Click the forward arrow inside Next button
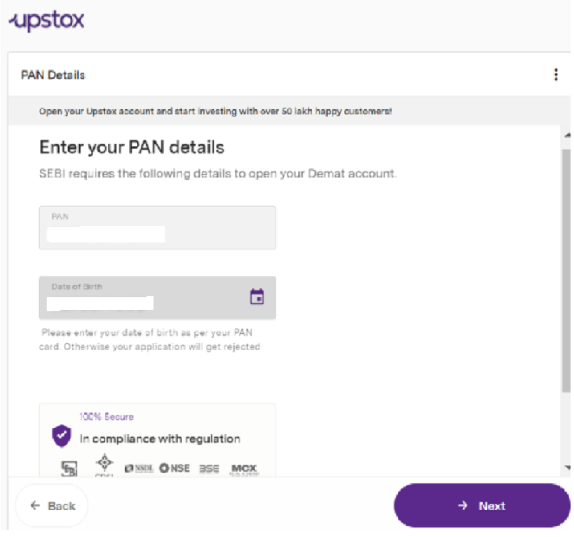Screen dimensions: 574x537 click(x=462, y=506)
